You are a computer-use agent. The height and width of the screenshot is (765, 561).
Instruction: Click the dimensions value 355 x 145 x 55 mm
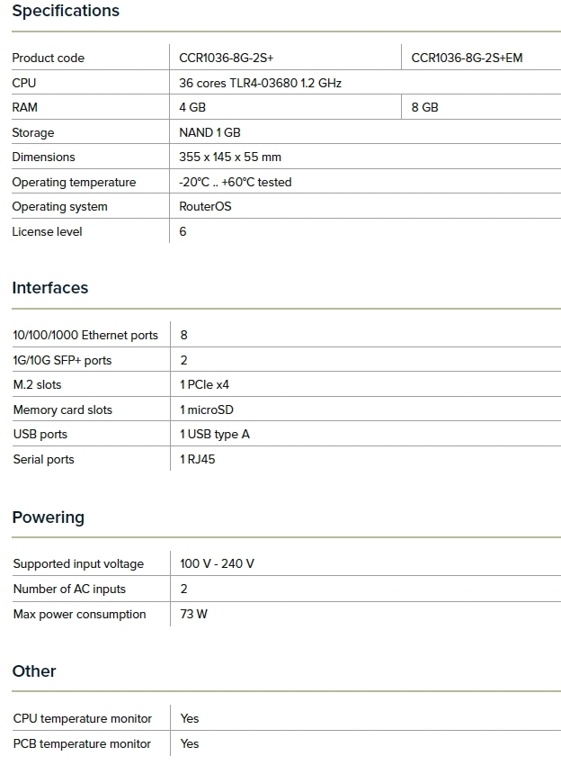click(x=230, y=157)
